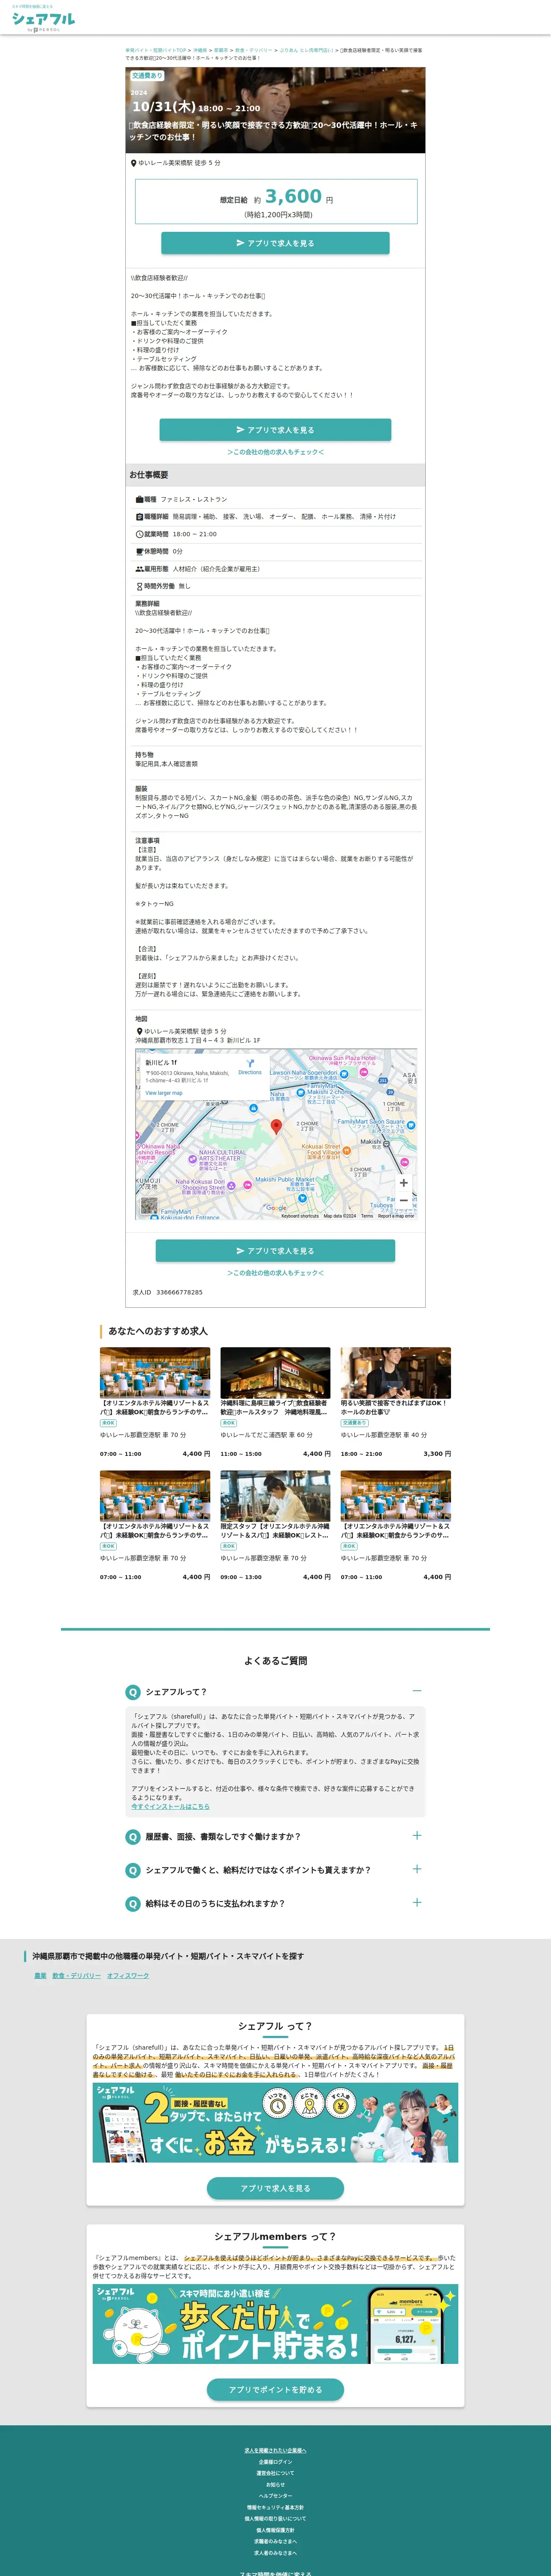
Task: Open Keyboard shortcuts on the map
Action: pos(300,1216)
